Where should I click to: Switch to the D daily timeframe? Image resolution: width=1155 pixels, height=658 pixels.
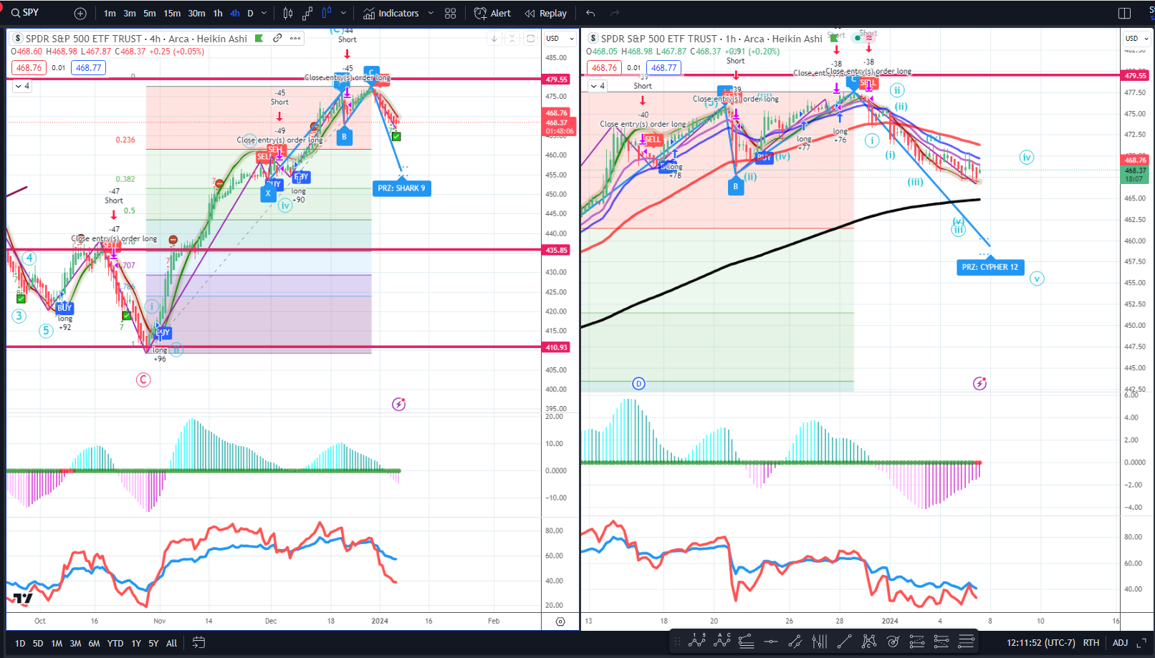250,13
